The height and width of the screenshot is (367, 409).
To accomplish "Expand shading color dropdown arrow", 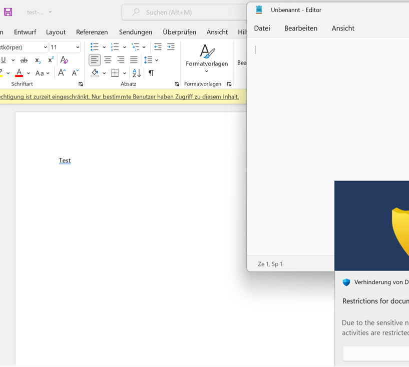I will [104, 73].
